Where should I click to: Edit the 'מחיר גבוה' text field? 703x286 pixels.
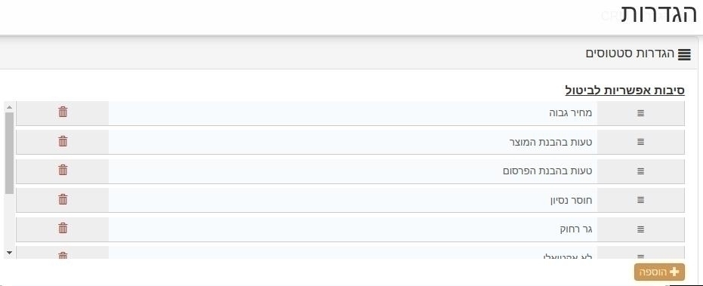click(x=353, y=113)
